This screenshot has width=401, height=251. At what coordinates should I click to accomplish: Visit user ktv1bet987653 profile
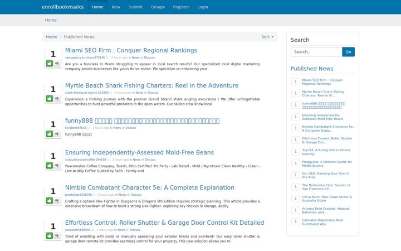(76, 128)
